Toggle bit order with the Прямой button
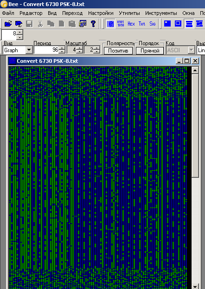Screen dimensions: 205x289 (x=150, y=51)
